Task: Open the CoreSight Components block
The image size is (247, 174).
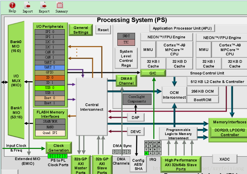Action: [137, 99]
